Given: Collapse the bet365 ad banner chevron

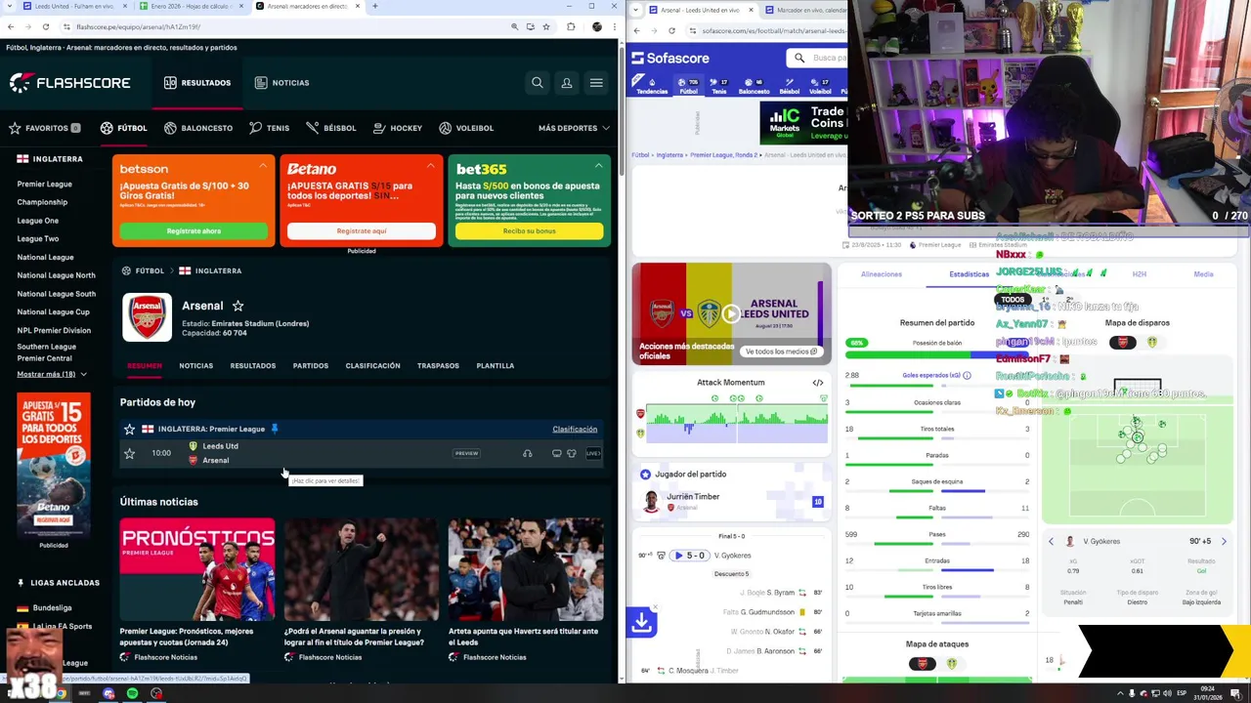Looking at the screenshot, I should pyautogui.click(x=598, y=165).
